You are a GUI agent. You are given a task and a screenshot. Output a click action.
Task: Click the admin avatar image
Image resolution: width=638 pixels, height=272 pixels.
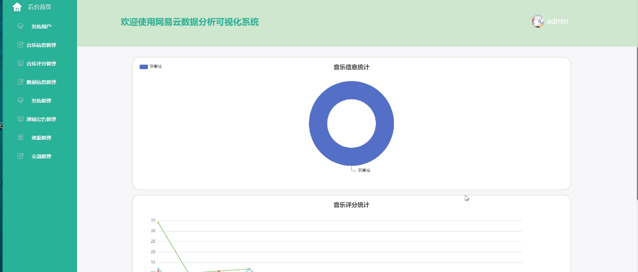537,21
